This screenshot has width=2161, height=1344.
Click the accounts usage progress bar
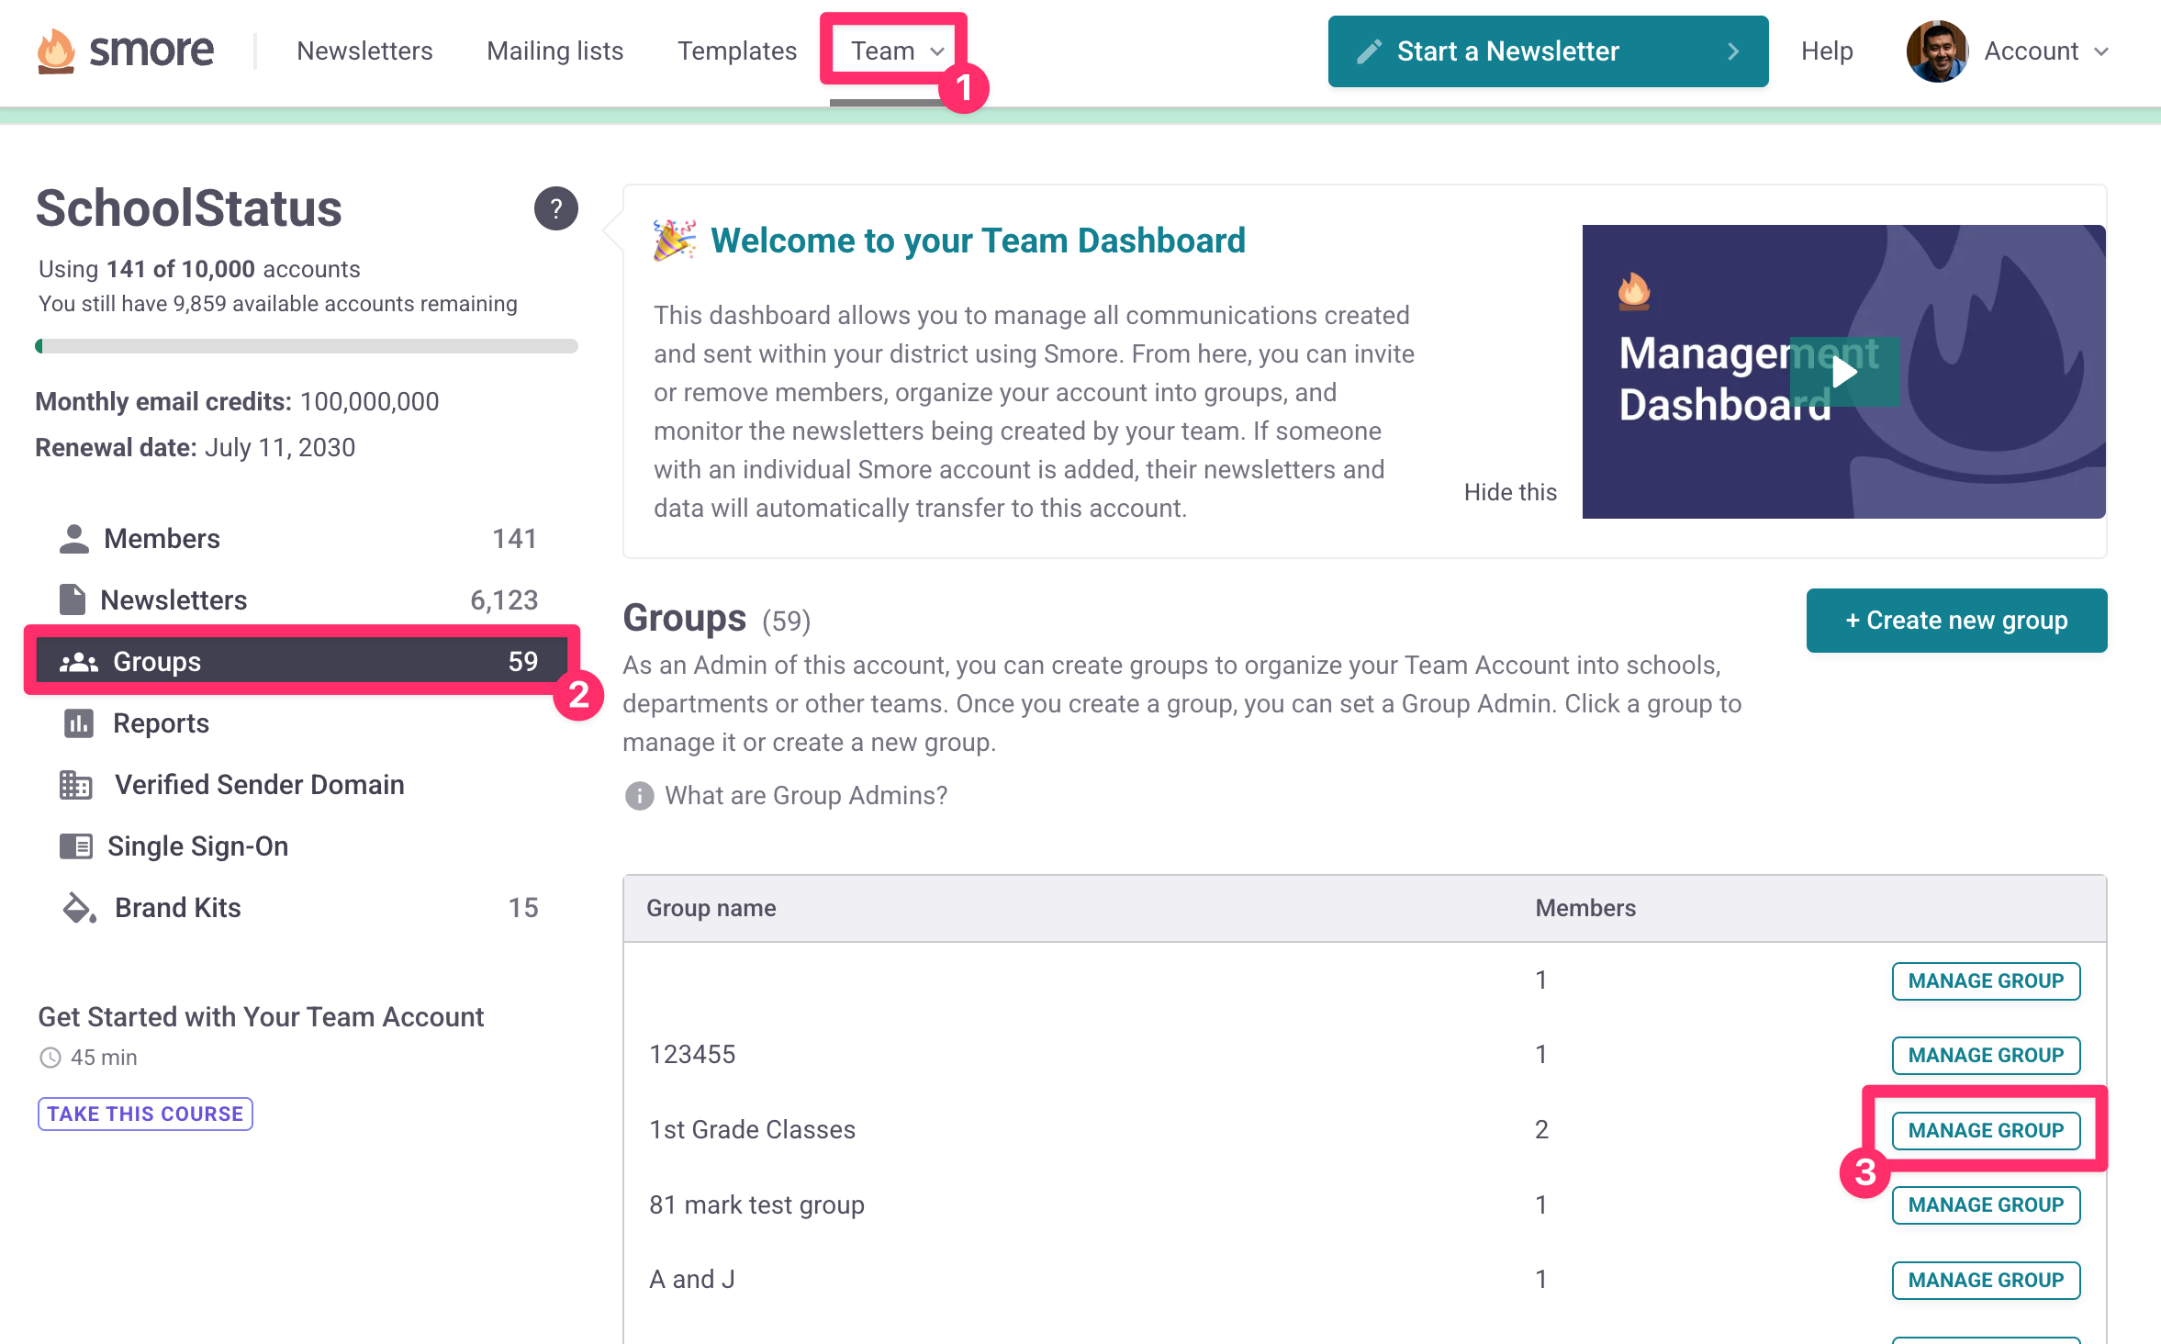[x=307, y=346]
